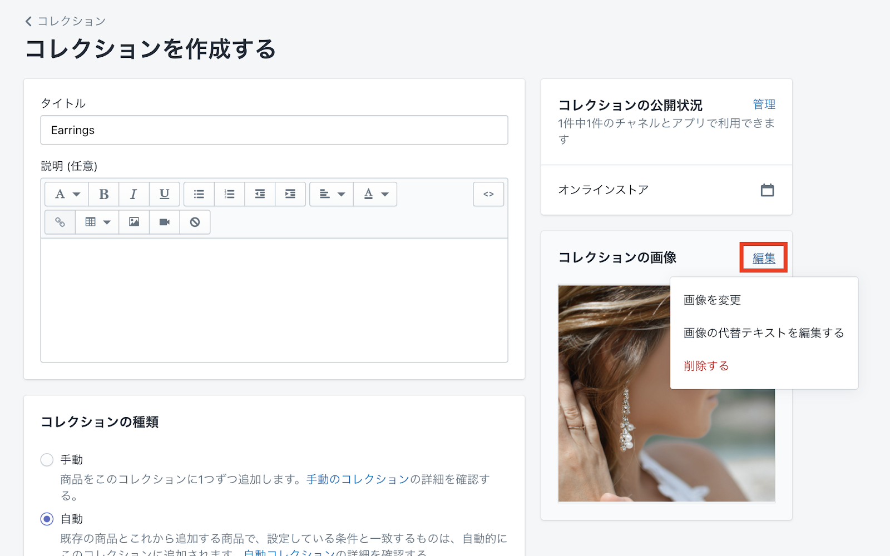
Task: Select 削除する from the menu
Action: (706, 366)
